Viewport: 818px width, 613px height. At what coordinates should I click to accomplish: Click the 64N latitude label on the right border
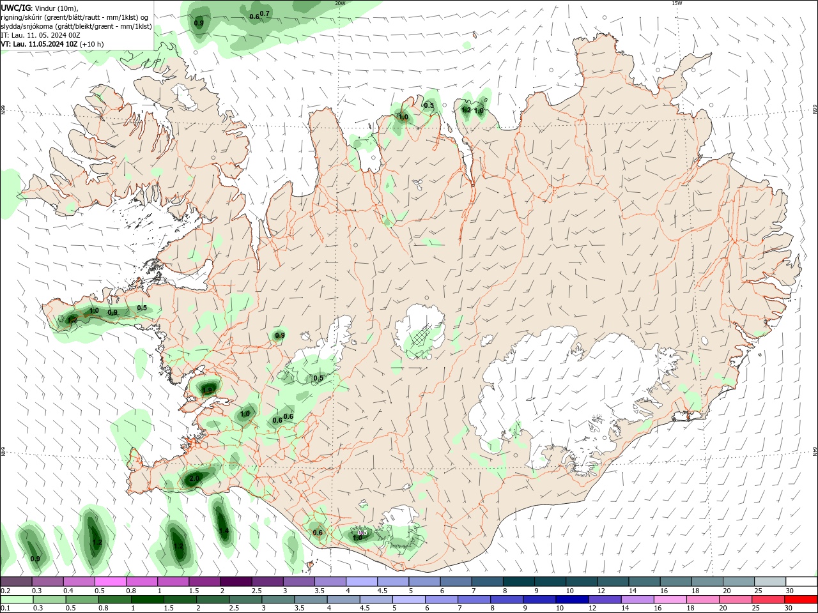814,452
